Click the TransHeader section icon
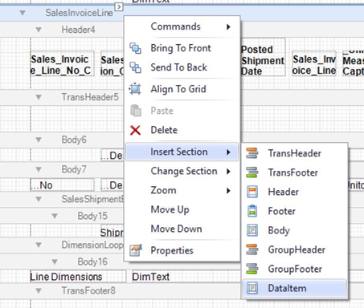This screenshot has width=364, height=308. click(x=252, y=153)
